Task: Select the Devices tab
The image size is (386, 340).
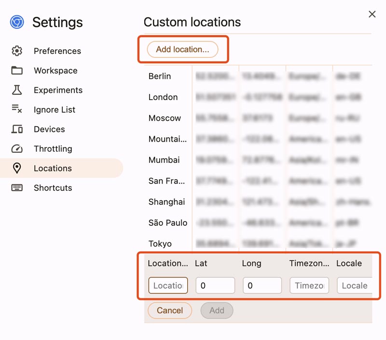Action: [62, 129]
